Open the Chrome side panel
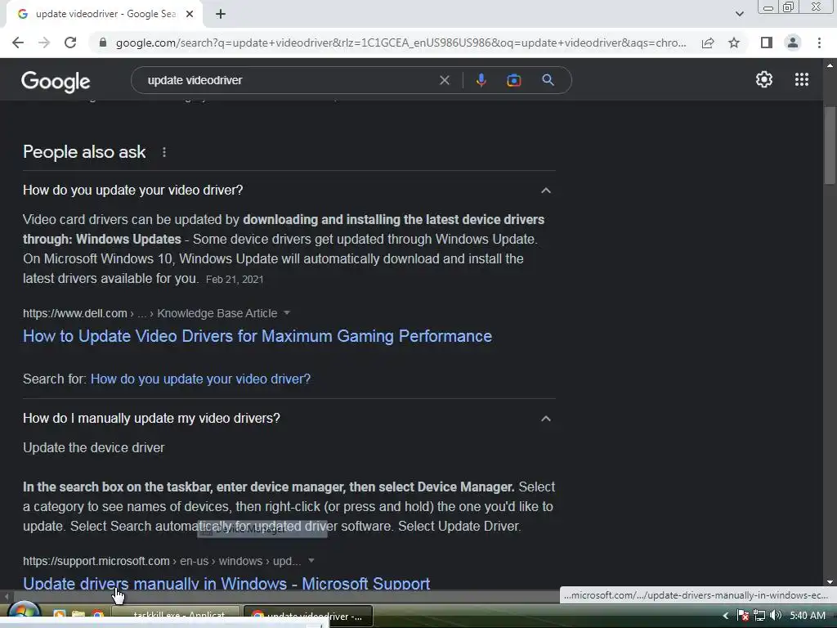 767,43
